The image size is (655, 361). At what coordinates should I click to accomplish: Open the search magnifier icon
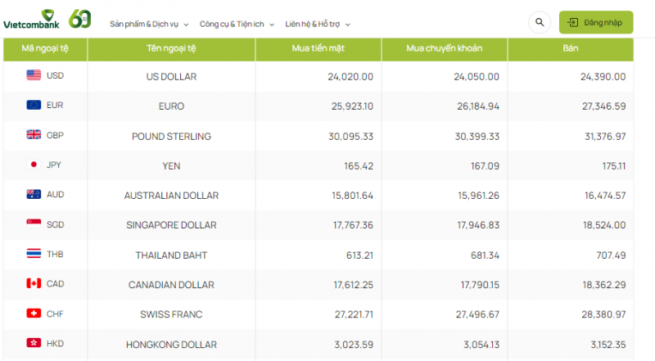(539, 23)
